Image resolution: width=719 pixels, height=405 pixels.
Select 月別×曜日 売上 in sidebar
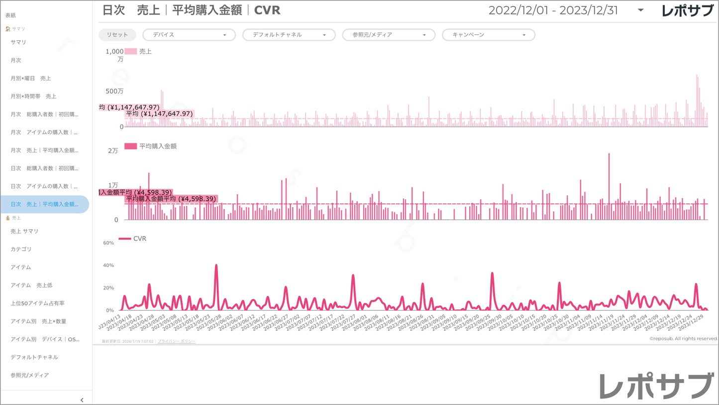(x=31, y=78)
